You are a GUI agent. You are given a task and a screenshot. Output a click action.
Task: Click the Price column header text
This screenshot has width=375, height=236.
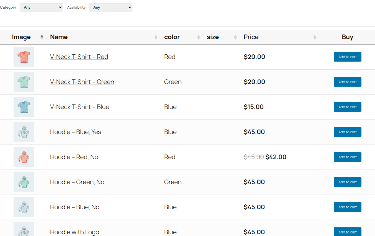tap(251, 37)
